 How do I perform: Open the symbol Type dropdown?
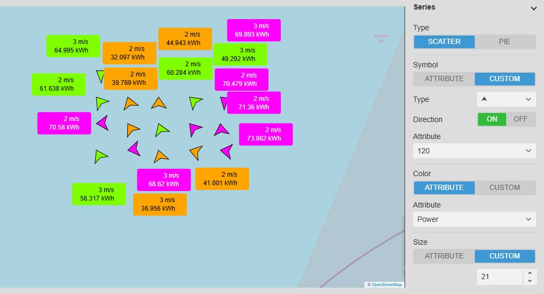[506, 99]
